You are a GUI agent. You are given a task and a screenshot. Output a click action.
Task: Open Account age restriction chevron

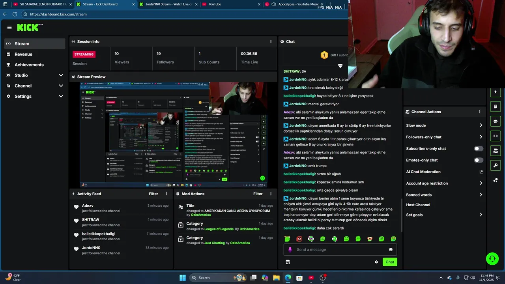coord(481,183)
